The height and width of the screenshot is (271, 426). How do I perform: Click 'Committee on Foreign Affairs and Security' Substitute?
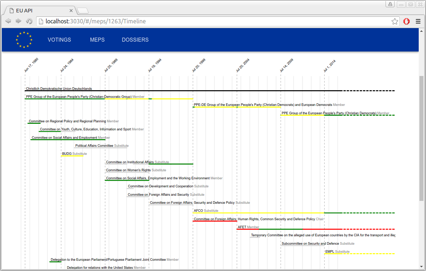pos(166,195)
